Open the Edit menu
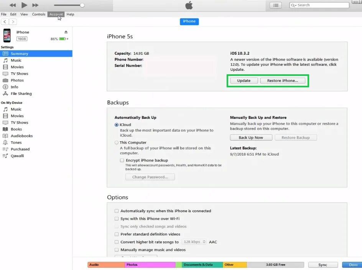 (x=13, y=14)
